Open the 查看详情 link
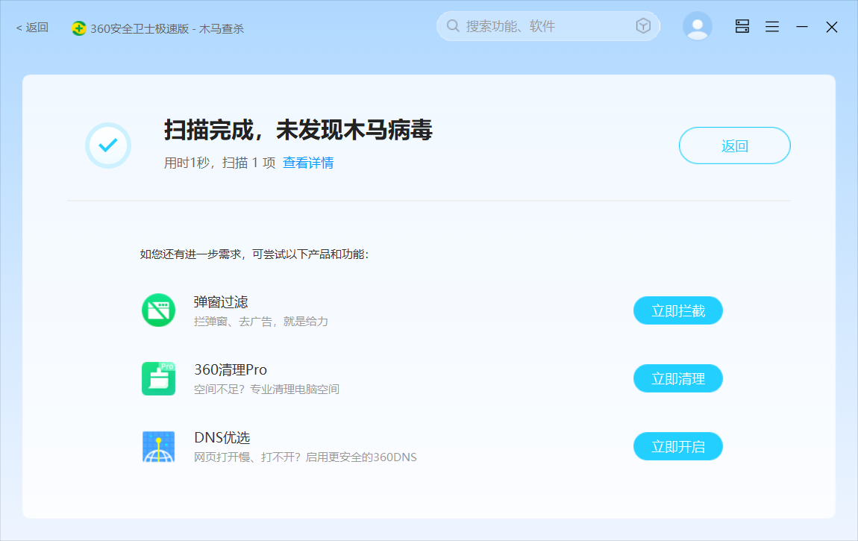Image resolution: width=858 pixels, height=541 pixels. (x=308, y=163)
